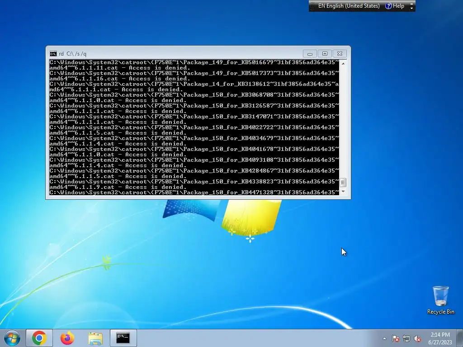Screen dimensions: 463x347
Task: Open Windows Explorer from the taskbar
Action: [95, 338]
